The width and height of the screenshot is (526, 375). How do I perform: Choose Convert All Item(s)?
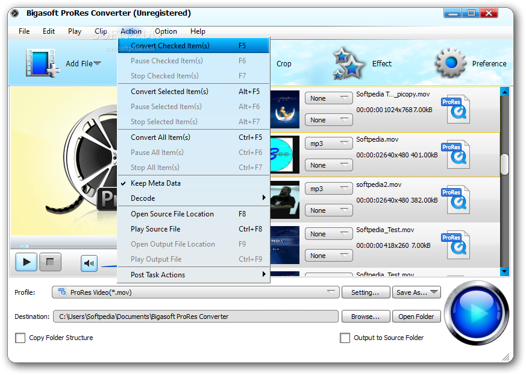(194, 137)
